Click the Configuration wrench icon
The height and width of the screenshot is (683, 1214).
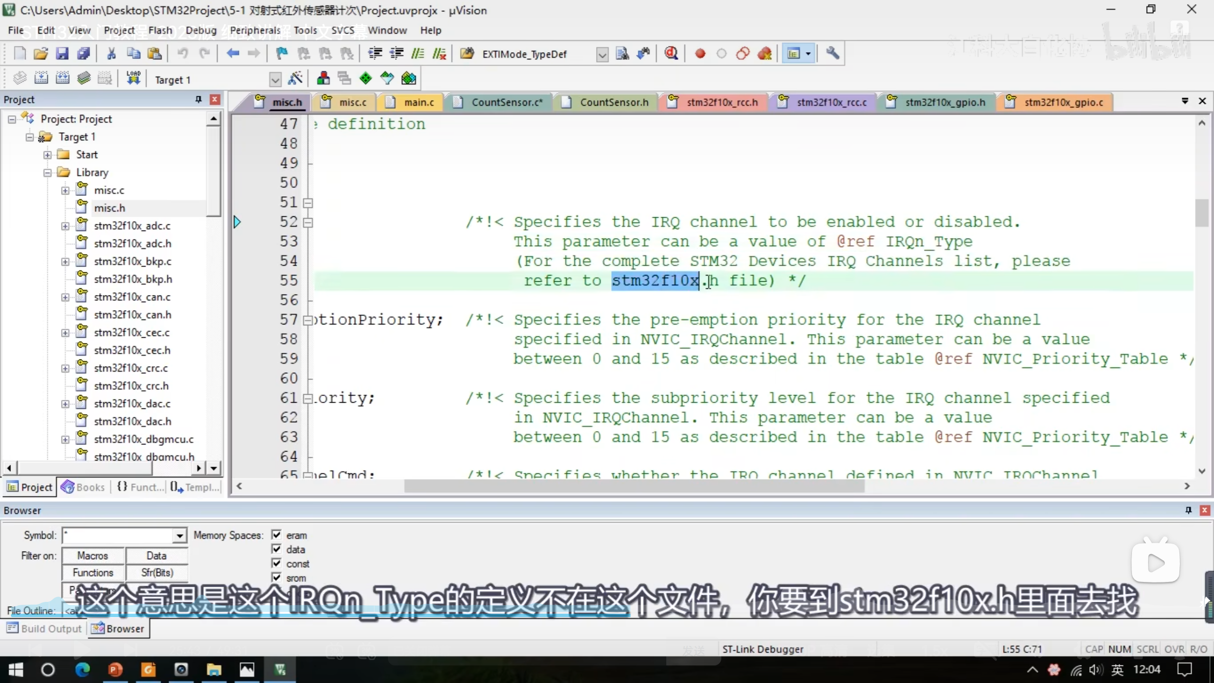point(832,54)
